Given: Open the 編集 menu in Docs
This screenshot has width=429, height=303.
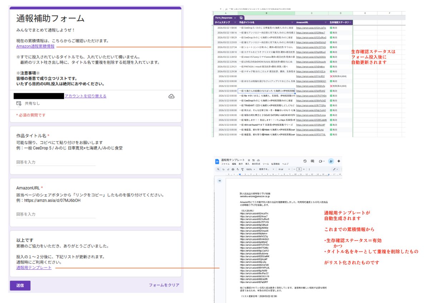Looking at the screenshot, I should pos(234,164).
